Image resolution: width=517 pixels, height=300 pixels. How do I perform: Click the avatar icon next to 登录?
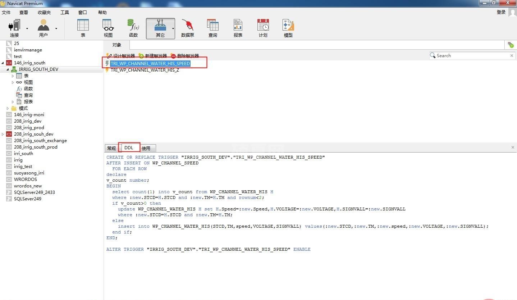tap(512, 13)
